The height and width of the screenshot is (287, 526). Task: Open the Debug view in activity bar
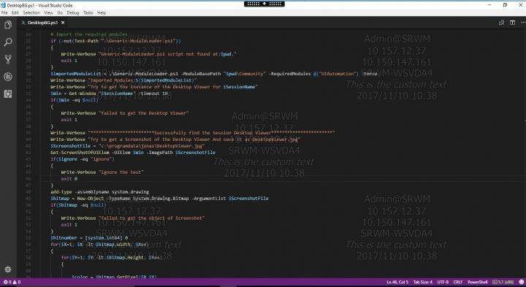click(x=8, y=77)
